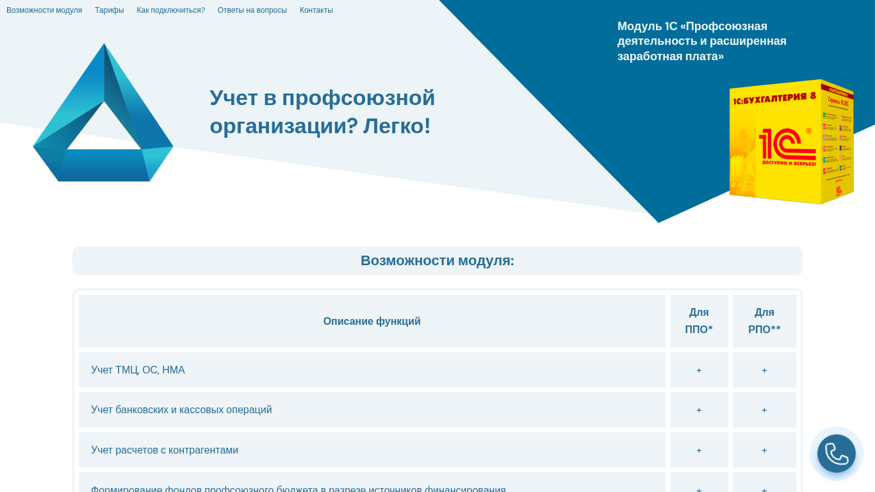This screenshot has width=875, height=492.
Task: Click the «Описание функций» column header
Action: click(372, 322)
